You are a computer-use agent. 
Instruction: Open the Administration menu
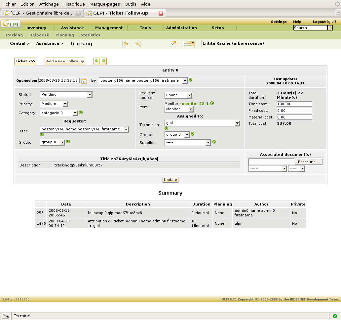pos(181,28)
